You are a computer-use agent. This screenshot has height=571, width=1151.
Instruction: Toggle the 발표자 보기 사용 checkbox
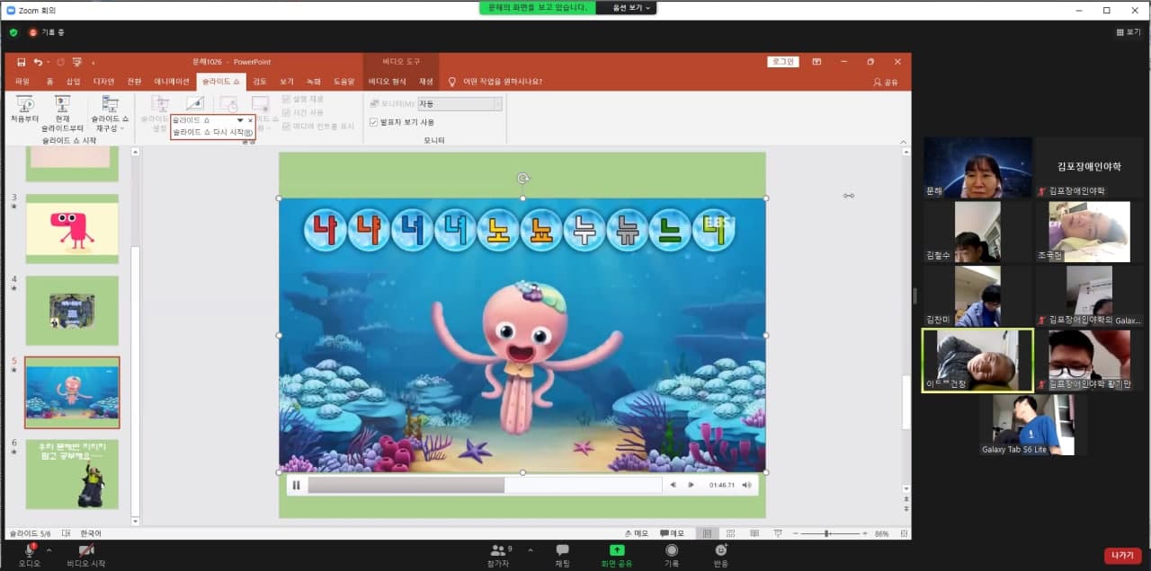pyautogui.click(x=374, y=122)
